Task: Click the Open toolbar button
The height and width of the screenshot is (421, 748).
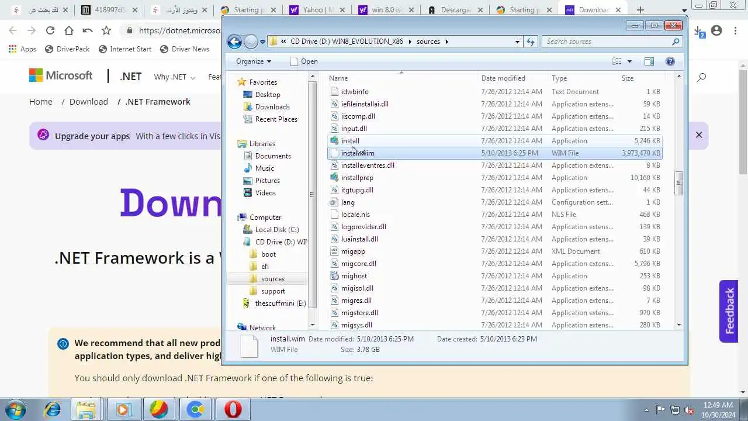Action: (304, 61)
